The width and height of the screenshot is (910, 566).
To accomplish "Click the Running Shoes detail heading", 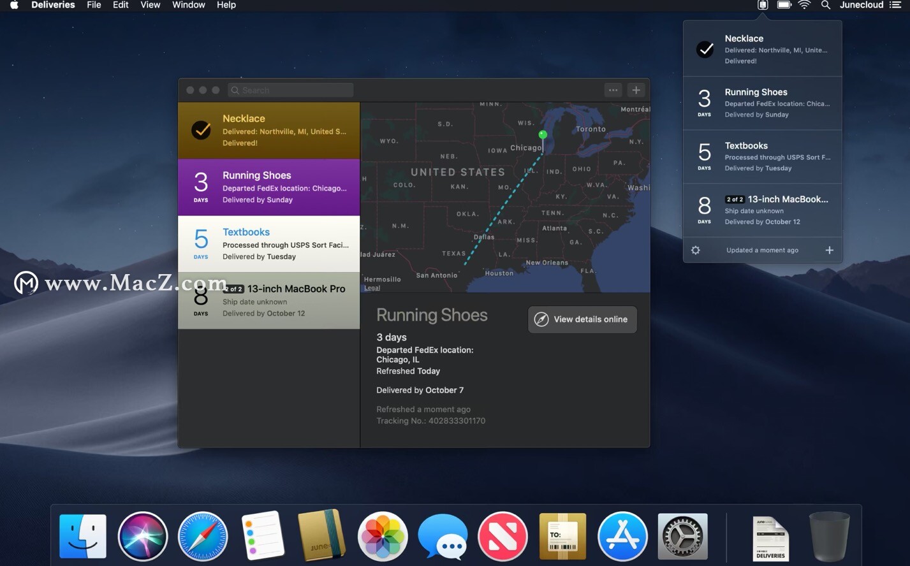I will [x=432, y=315].
